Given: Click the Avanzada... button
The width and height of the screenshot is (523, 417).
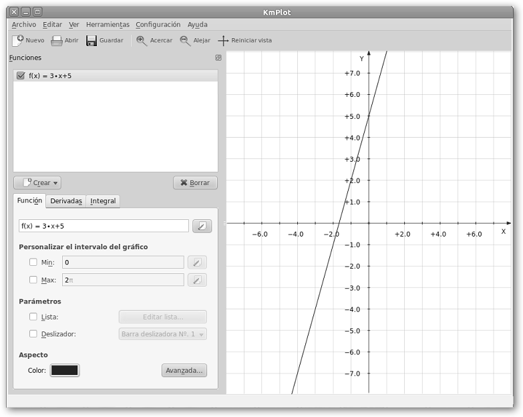Looking at the screenshot, I should click(x=184, y=370).
